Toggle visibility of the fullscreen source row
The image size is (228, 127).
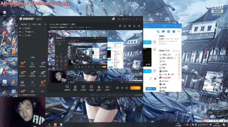[x=20, y=35]
